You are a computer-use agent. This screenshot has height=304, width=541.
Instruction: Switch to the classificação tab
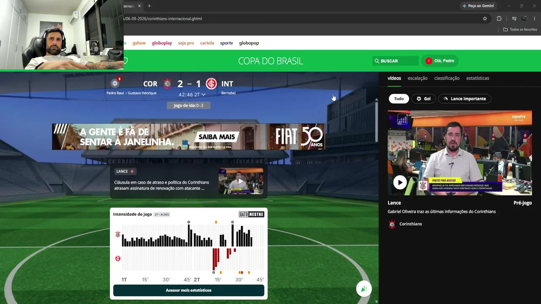447,78
